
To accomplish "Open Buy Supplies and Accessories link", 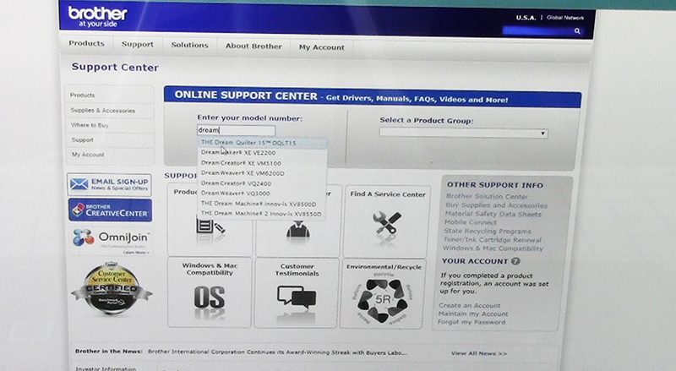I will tap(496, 205).
